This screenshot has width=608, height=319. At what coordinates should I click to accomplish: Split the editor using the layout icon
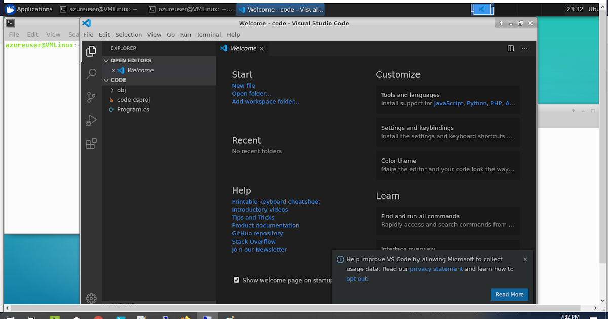tap(510, 48)
